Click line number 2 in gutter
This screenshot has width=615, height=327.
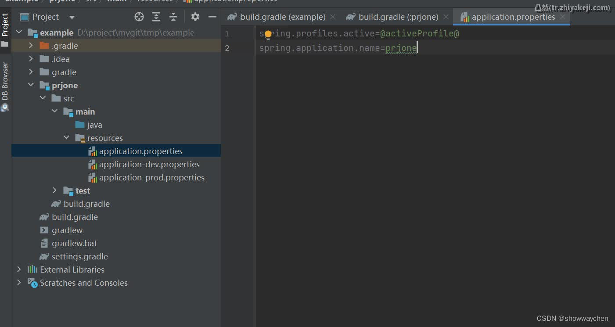tap(227, 48)
